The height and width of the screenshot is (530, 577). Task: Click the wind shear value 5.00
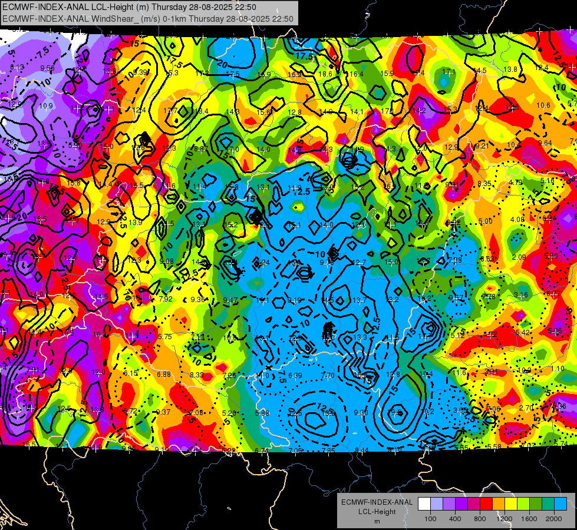tap(486, 221)
